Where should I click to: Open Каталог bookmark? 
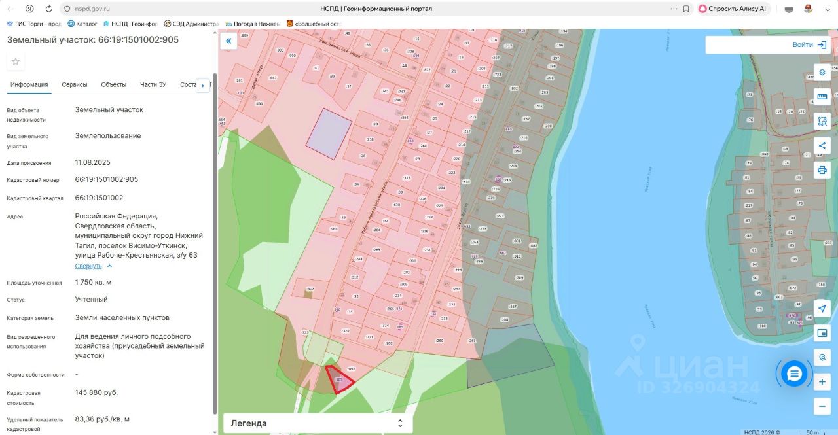(82, 24)
